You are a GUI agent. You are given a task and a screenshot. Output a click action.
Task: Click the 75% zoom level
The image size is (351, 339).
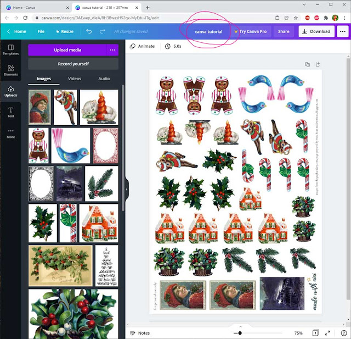[x=298, y=333]
